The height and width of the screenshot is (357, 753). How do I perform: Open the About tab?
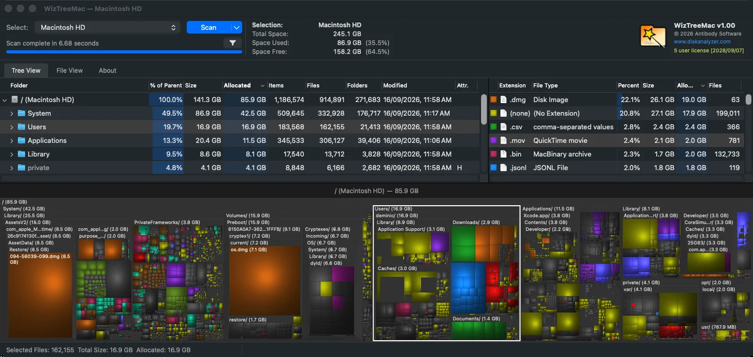point(108,71)
